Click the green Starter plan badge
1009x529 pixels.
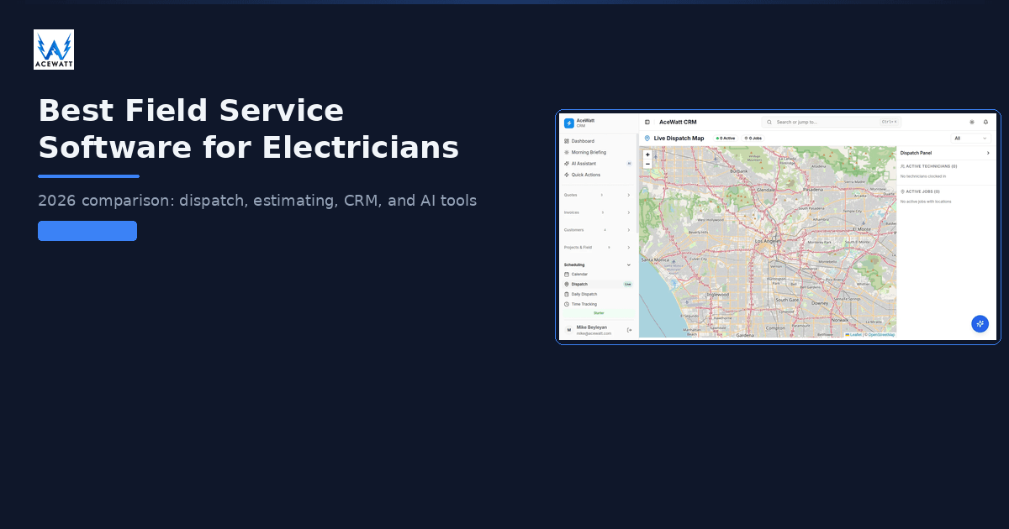tap(599, 312)
